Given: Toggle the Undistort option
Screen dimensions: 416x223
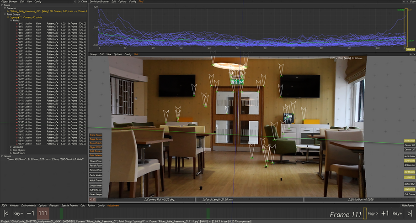Looking at the screenshot, I should click(410, 189).
